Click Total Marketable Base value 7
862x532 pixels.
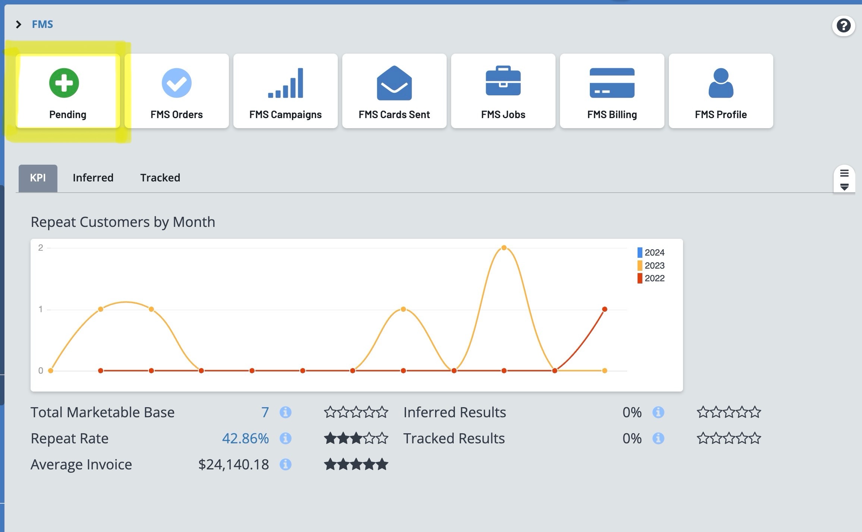click(265, 412)
